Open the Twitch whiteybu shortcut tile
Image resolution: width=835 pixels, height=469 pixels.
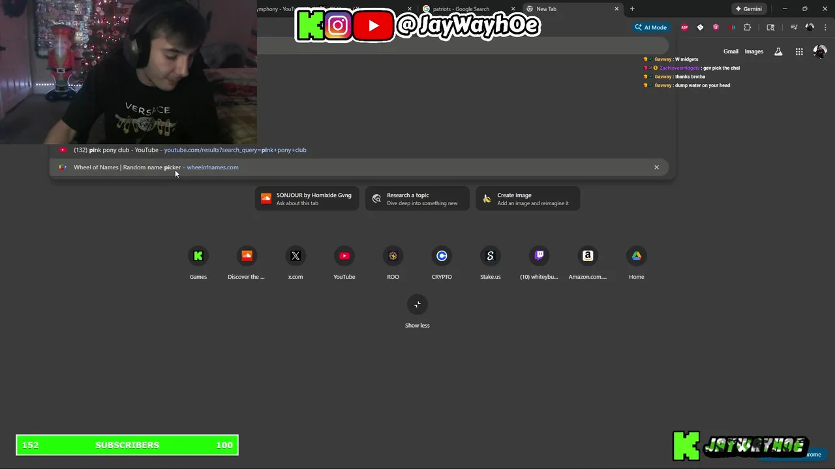pos(539,263)
